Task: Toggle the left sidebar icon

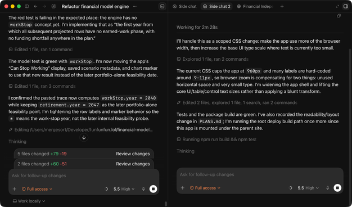Action: point(27,6)
